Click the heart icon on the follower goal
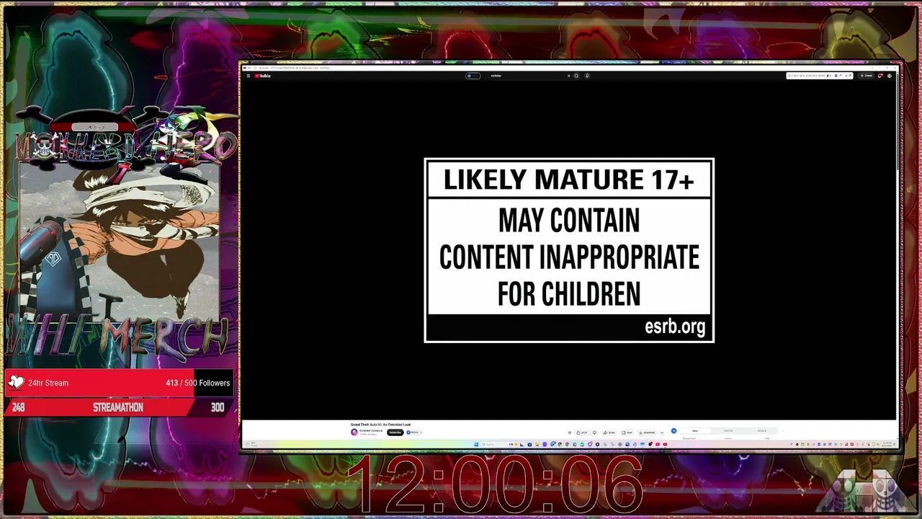Image resolution: width=922 pixels, height=519 pixels. click(17, 383)
